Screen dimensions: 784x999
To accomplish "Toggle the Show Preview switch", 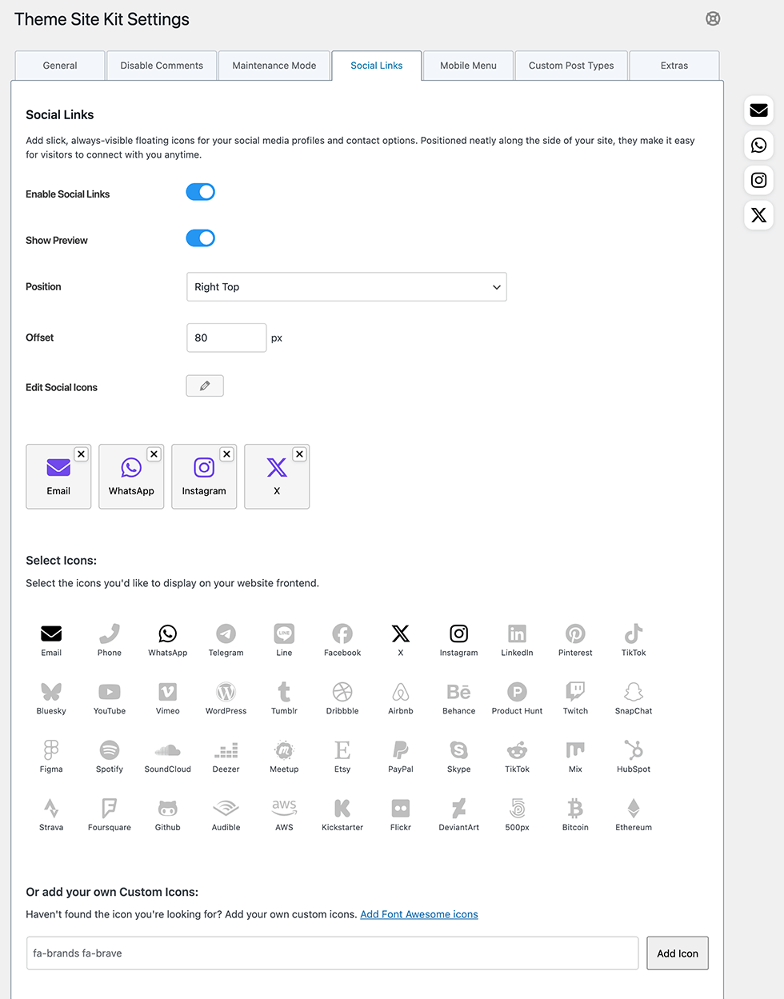I will tap(201, 238).
